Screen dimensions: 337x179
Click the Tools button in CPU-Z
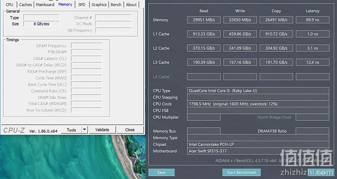[71, 130]
